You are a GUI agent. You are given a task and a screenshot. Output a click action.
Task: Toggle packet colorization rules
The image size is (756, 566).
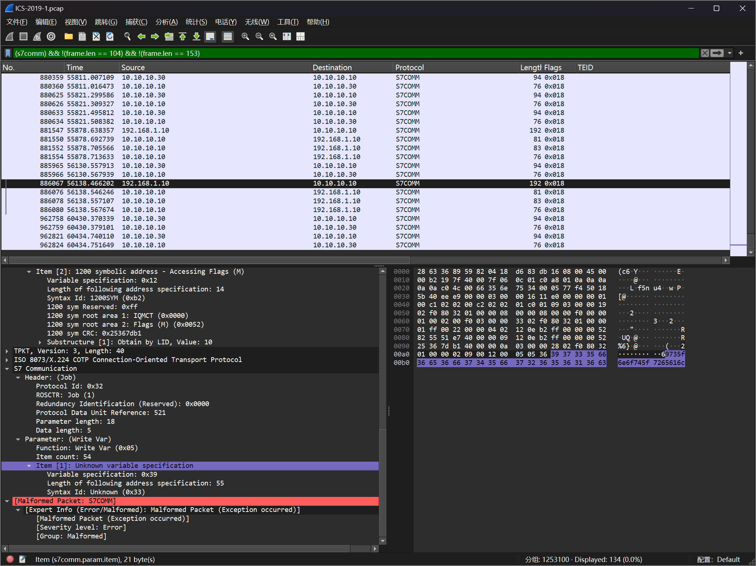point(228,36)
